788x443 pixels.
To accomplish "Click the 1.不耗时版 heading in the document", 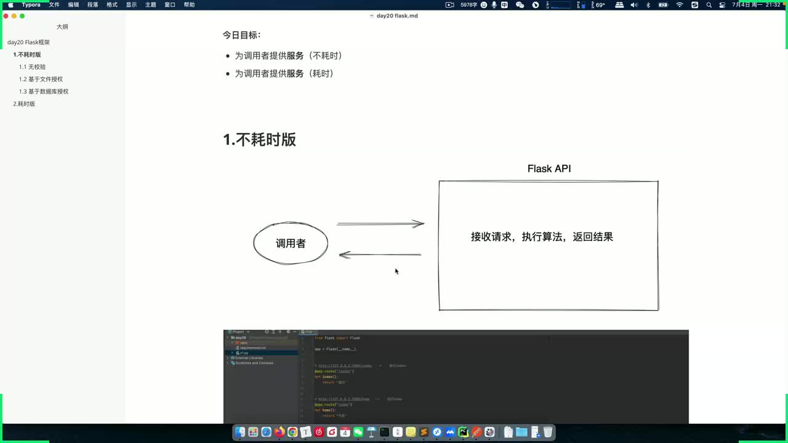I will (259, 140).
